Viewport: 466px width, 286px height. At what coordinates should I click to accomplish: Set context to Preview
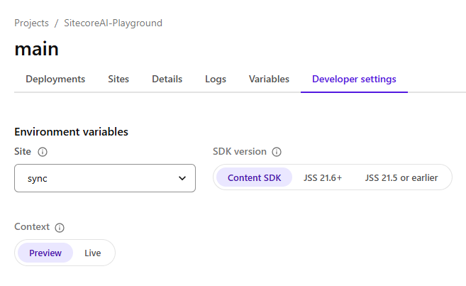coord(45,253)
